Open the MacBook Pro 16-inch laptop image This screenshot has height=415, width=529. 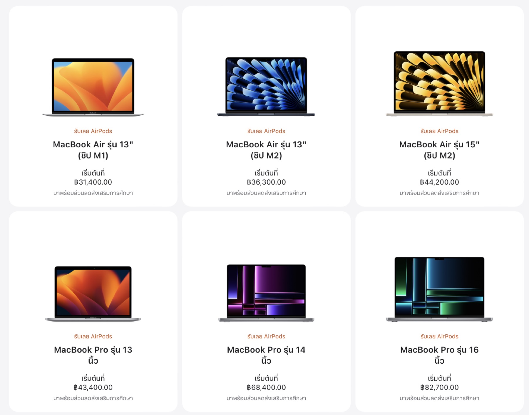point(439,289)
